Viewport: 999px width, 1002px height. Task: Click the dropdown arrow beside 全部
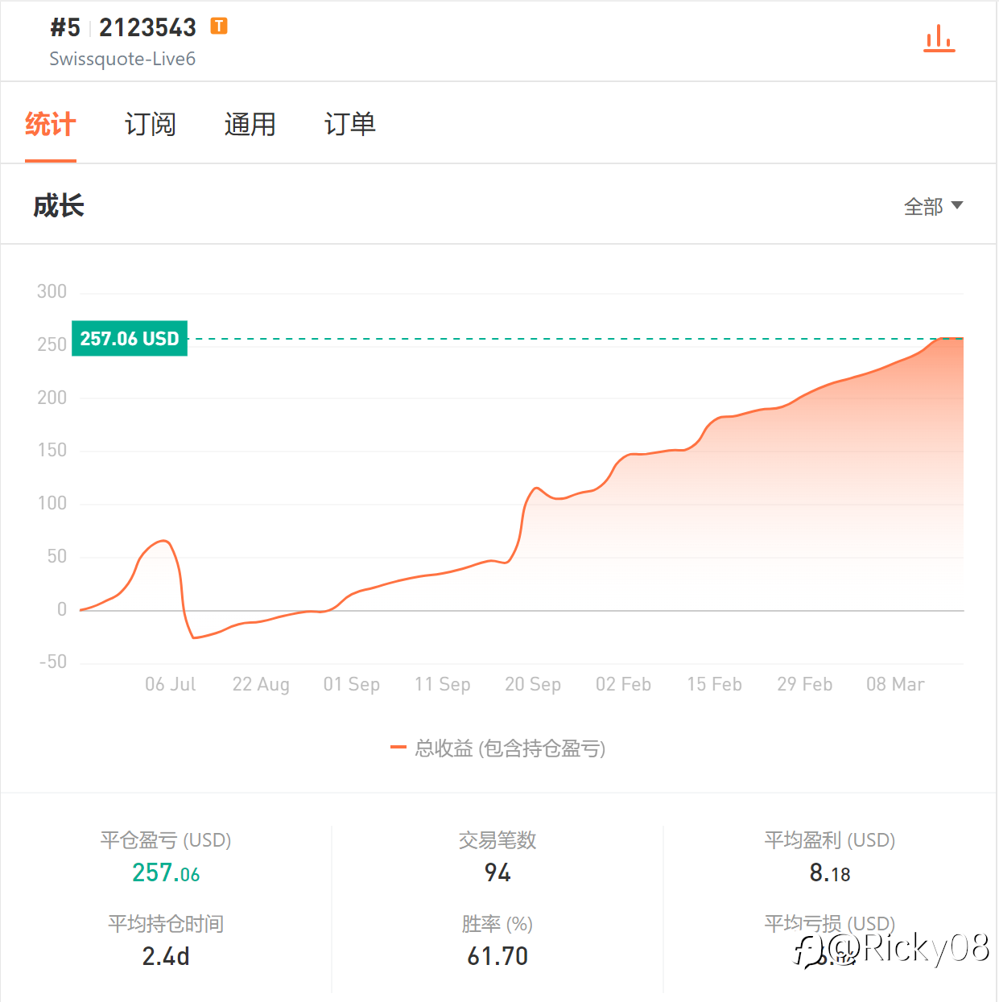(x=957, y=205)
